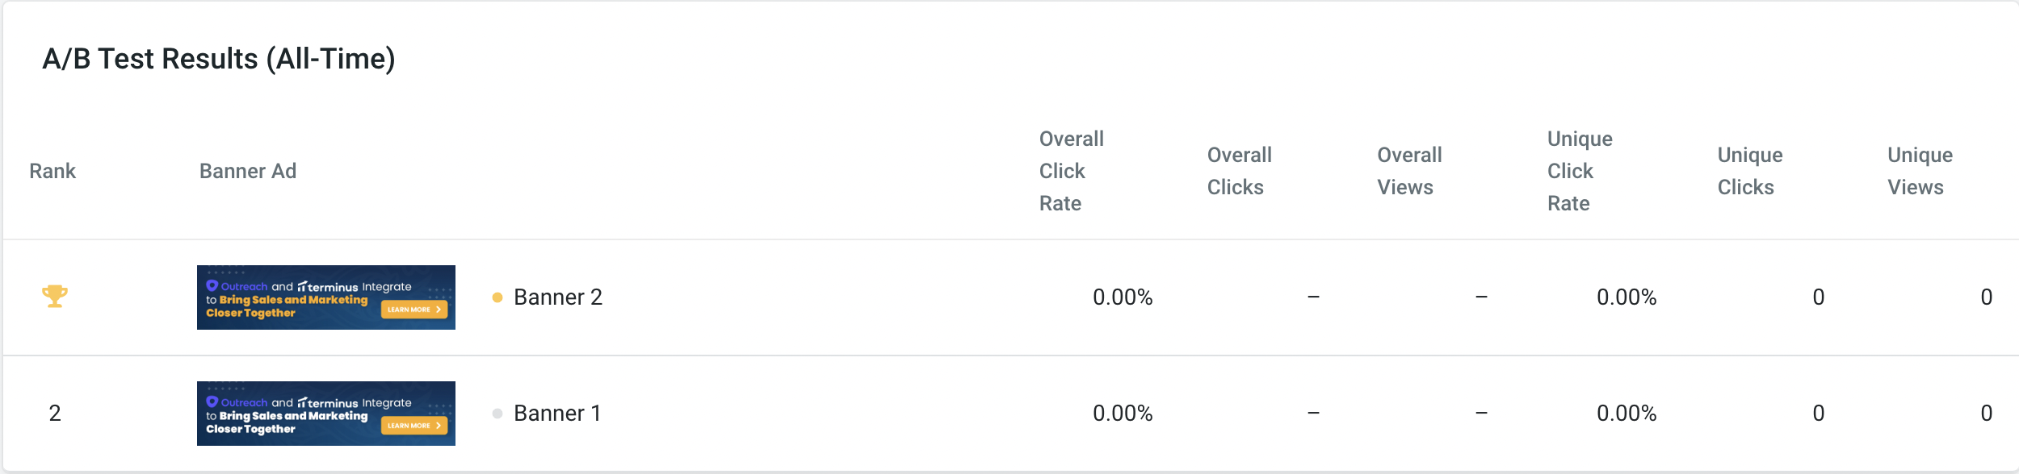Screen dimensions: 2019x474
Task: Click Banner 2 overall click rate value
Action: (1123, 297)
